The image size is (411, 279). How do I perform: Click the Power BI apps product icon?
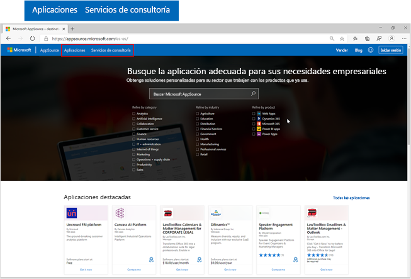point(259,129)
